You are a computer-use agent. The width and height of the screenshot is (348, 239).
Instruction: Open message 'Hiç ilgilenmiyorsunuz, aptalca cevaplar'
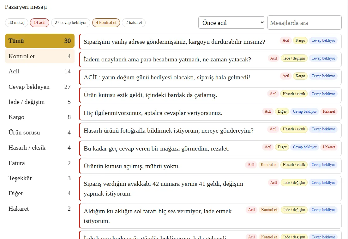coord(210,113)
